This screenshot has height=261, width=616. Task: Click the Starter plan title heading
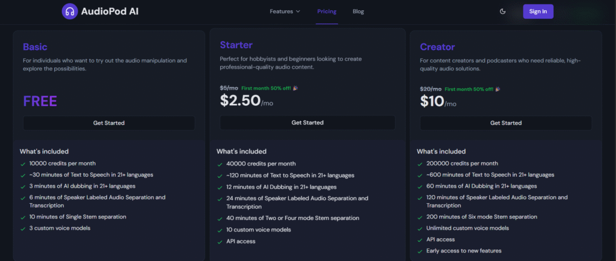[236, 45]
